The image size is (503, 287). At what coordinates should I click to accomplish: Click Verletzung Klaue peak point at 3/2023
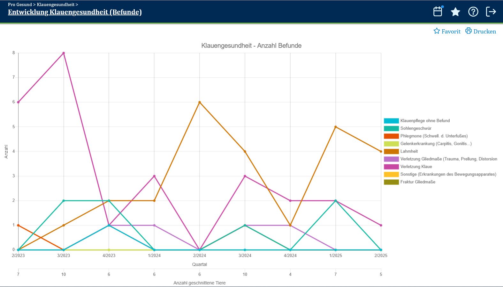pos(64,53)
